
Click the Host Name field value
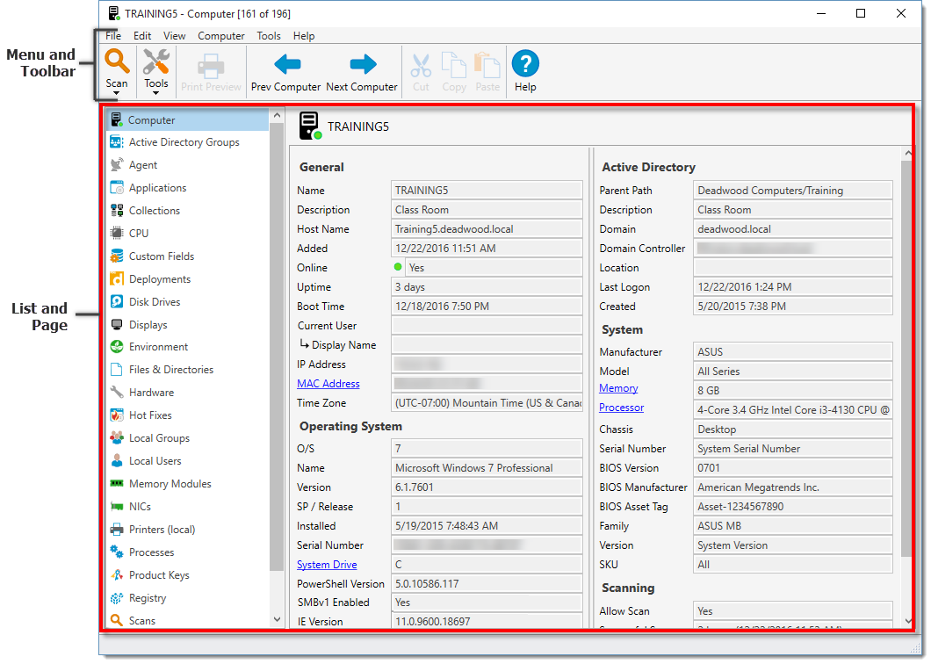(x=487, y=228)
